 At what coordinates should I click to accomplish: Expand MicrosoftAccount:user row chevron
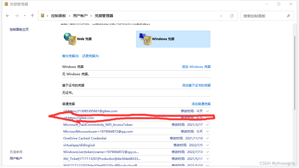[x=207, y=132]
